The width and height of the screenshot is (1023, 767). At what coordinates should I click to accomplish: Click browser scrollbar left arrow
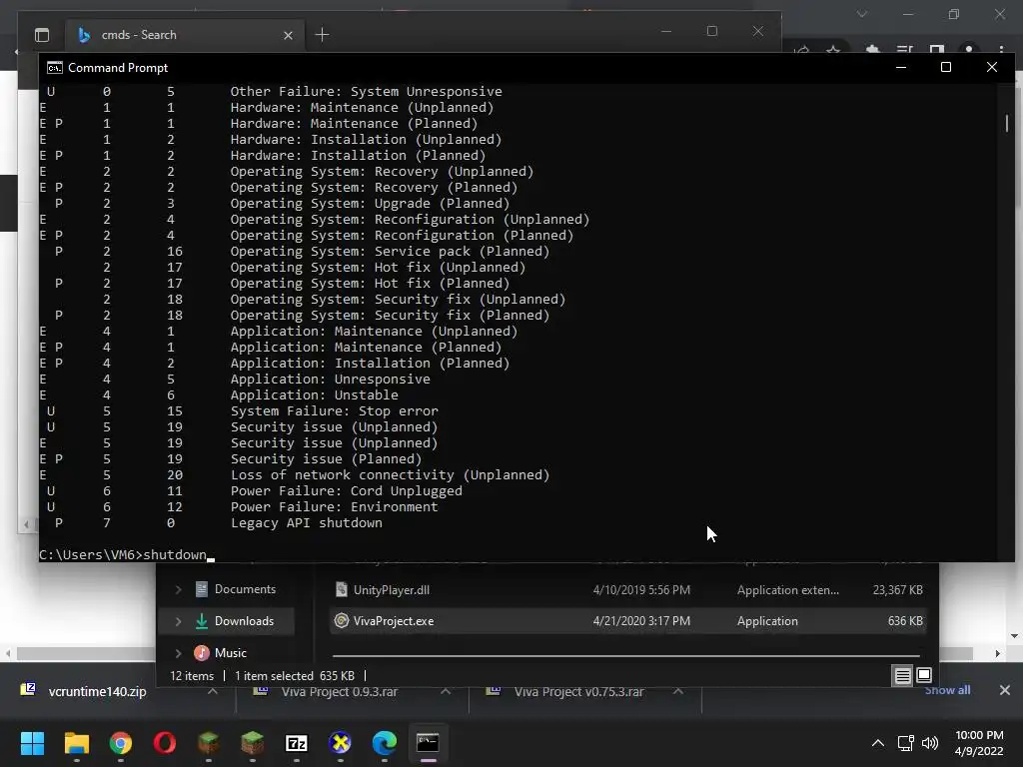(x=8, y=653)
